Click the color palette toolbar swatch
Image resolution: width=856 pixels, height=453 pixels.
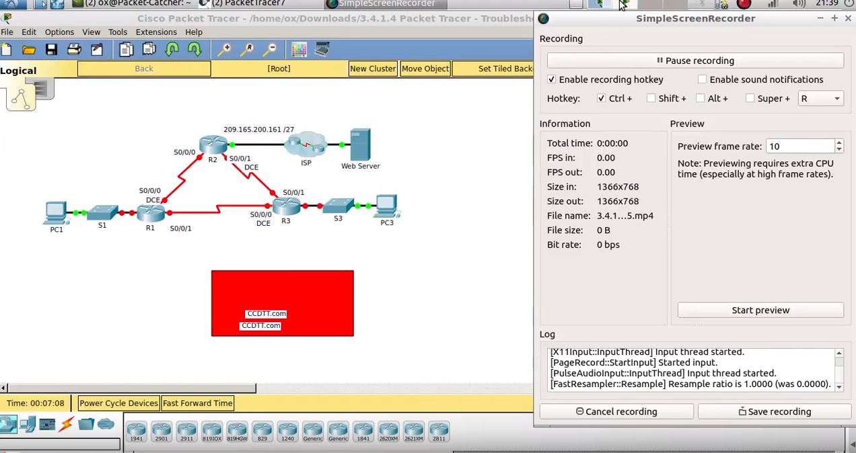pos(299,48)
